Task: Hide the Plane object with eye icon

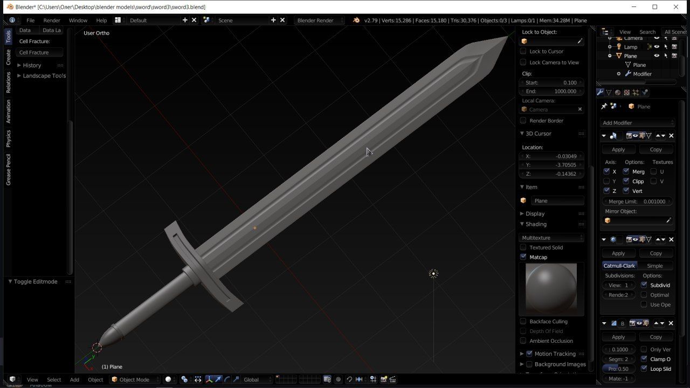Action: [x=657, y=56]
